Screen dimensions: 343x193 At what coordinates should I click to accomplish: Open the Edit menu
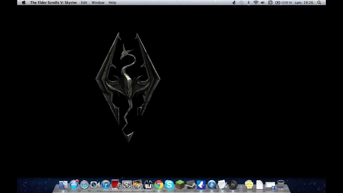[x=84, y=2]
